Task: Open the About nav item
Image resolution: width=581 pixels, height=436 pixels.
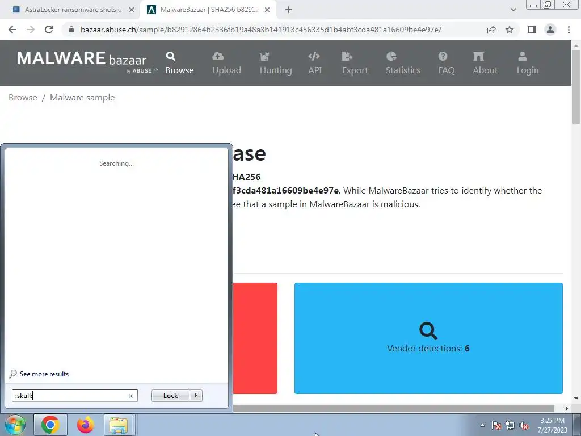Action: coord(485,63)
